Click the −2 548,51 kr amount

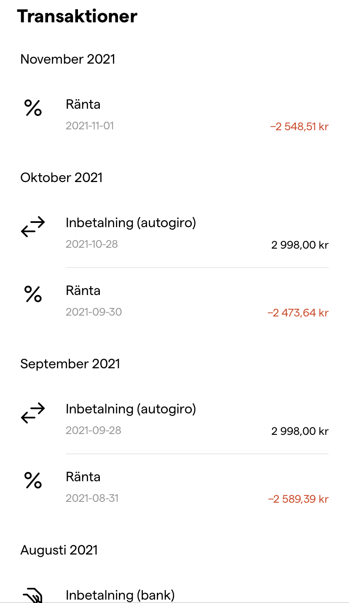(299, 126)
